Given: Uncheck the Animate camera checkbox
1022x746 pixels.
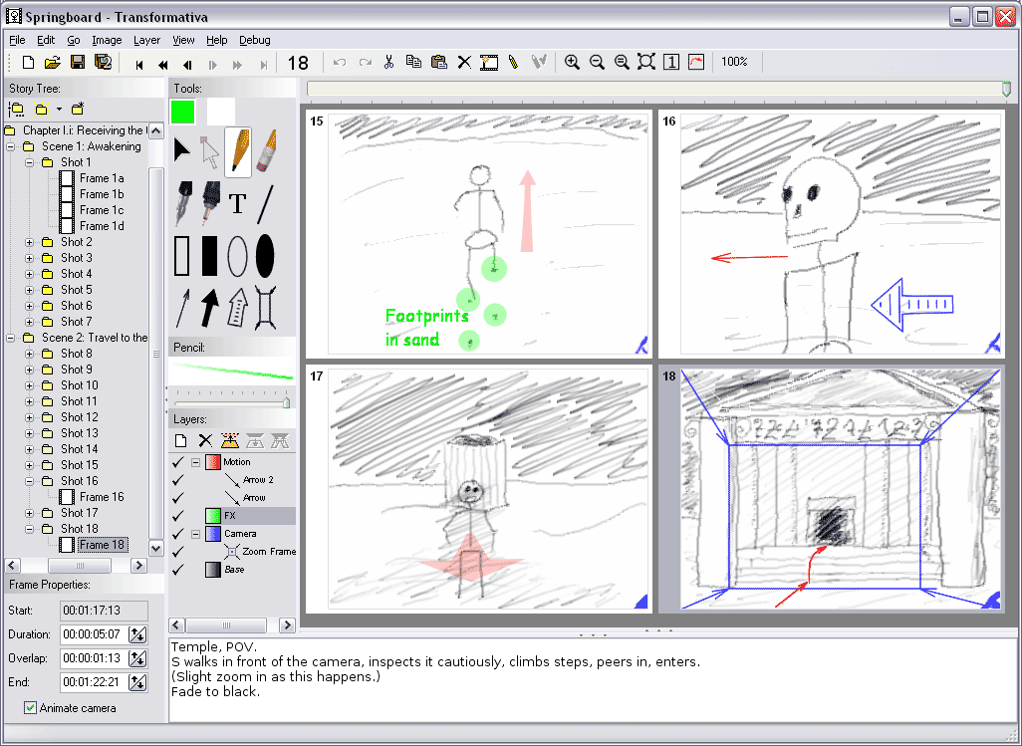Looking at the screenshot, I should [x=32, y=708].
